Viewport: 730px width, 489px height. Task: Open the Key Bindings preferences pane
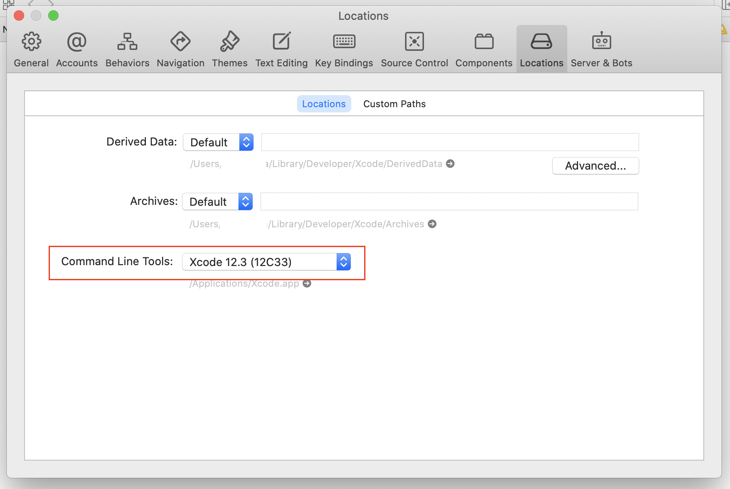click(x=344, y=49)
